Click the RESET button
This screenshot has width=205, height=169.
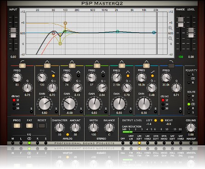click(x=42, y=126)
